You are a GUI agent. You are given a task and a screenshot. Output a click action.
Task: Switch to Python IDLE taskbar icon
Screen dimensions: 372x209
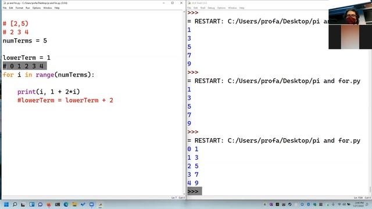[100, 204]
